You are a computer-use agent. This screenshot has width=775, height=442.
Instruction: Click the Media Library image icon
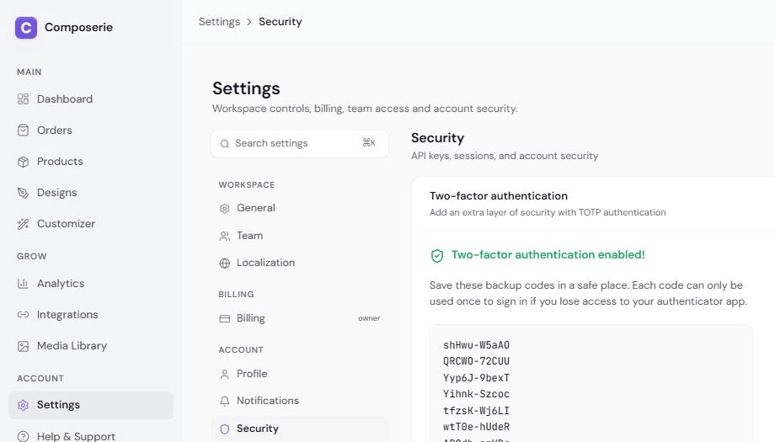pos(23,346)
